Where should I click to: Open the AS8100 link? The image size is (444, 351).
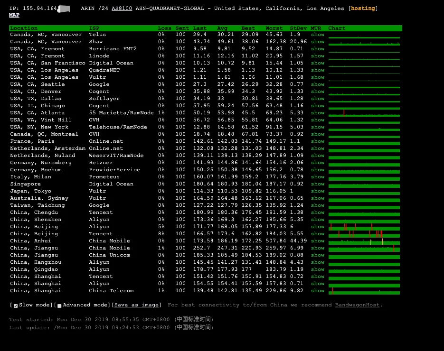point(122,9)
